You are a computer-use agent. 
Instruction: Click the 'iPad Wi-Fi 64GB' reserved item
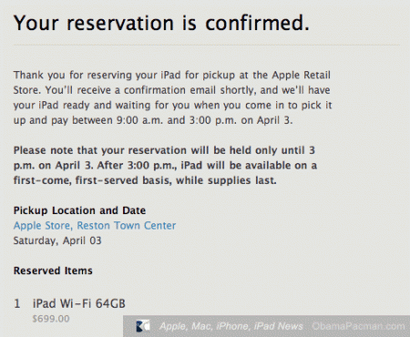point(79,303)
